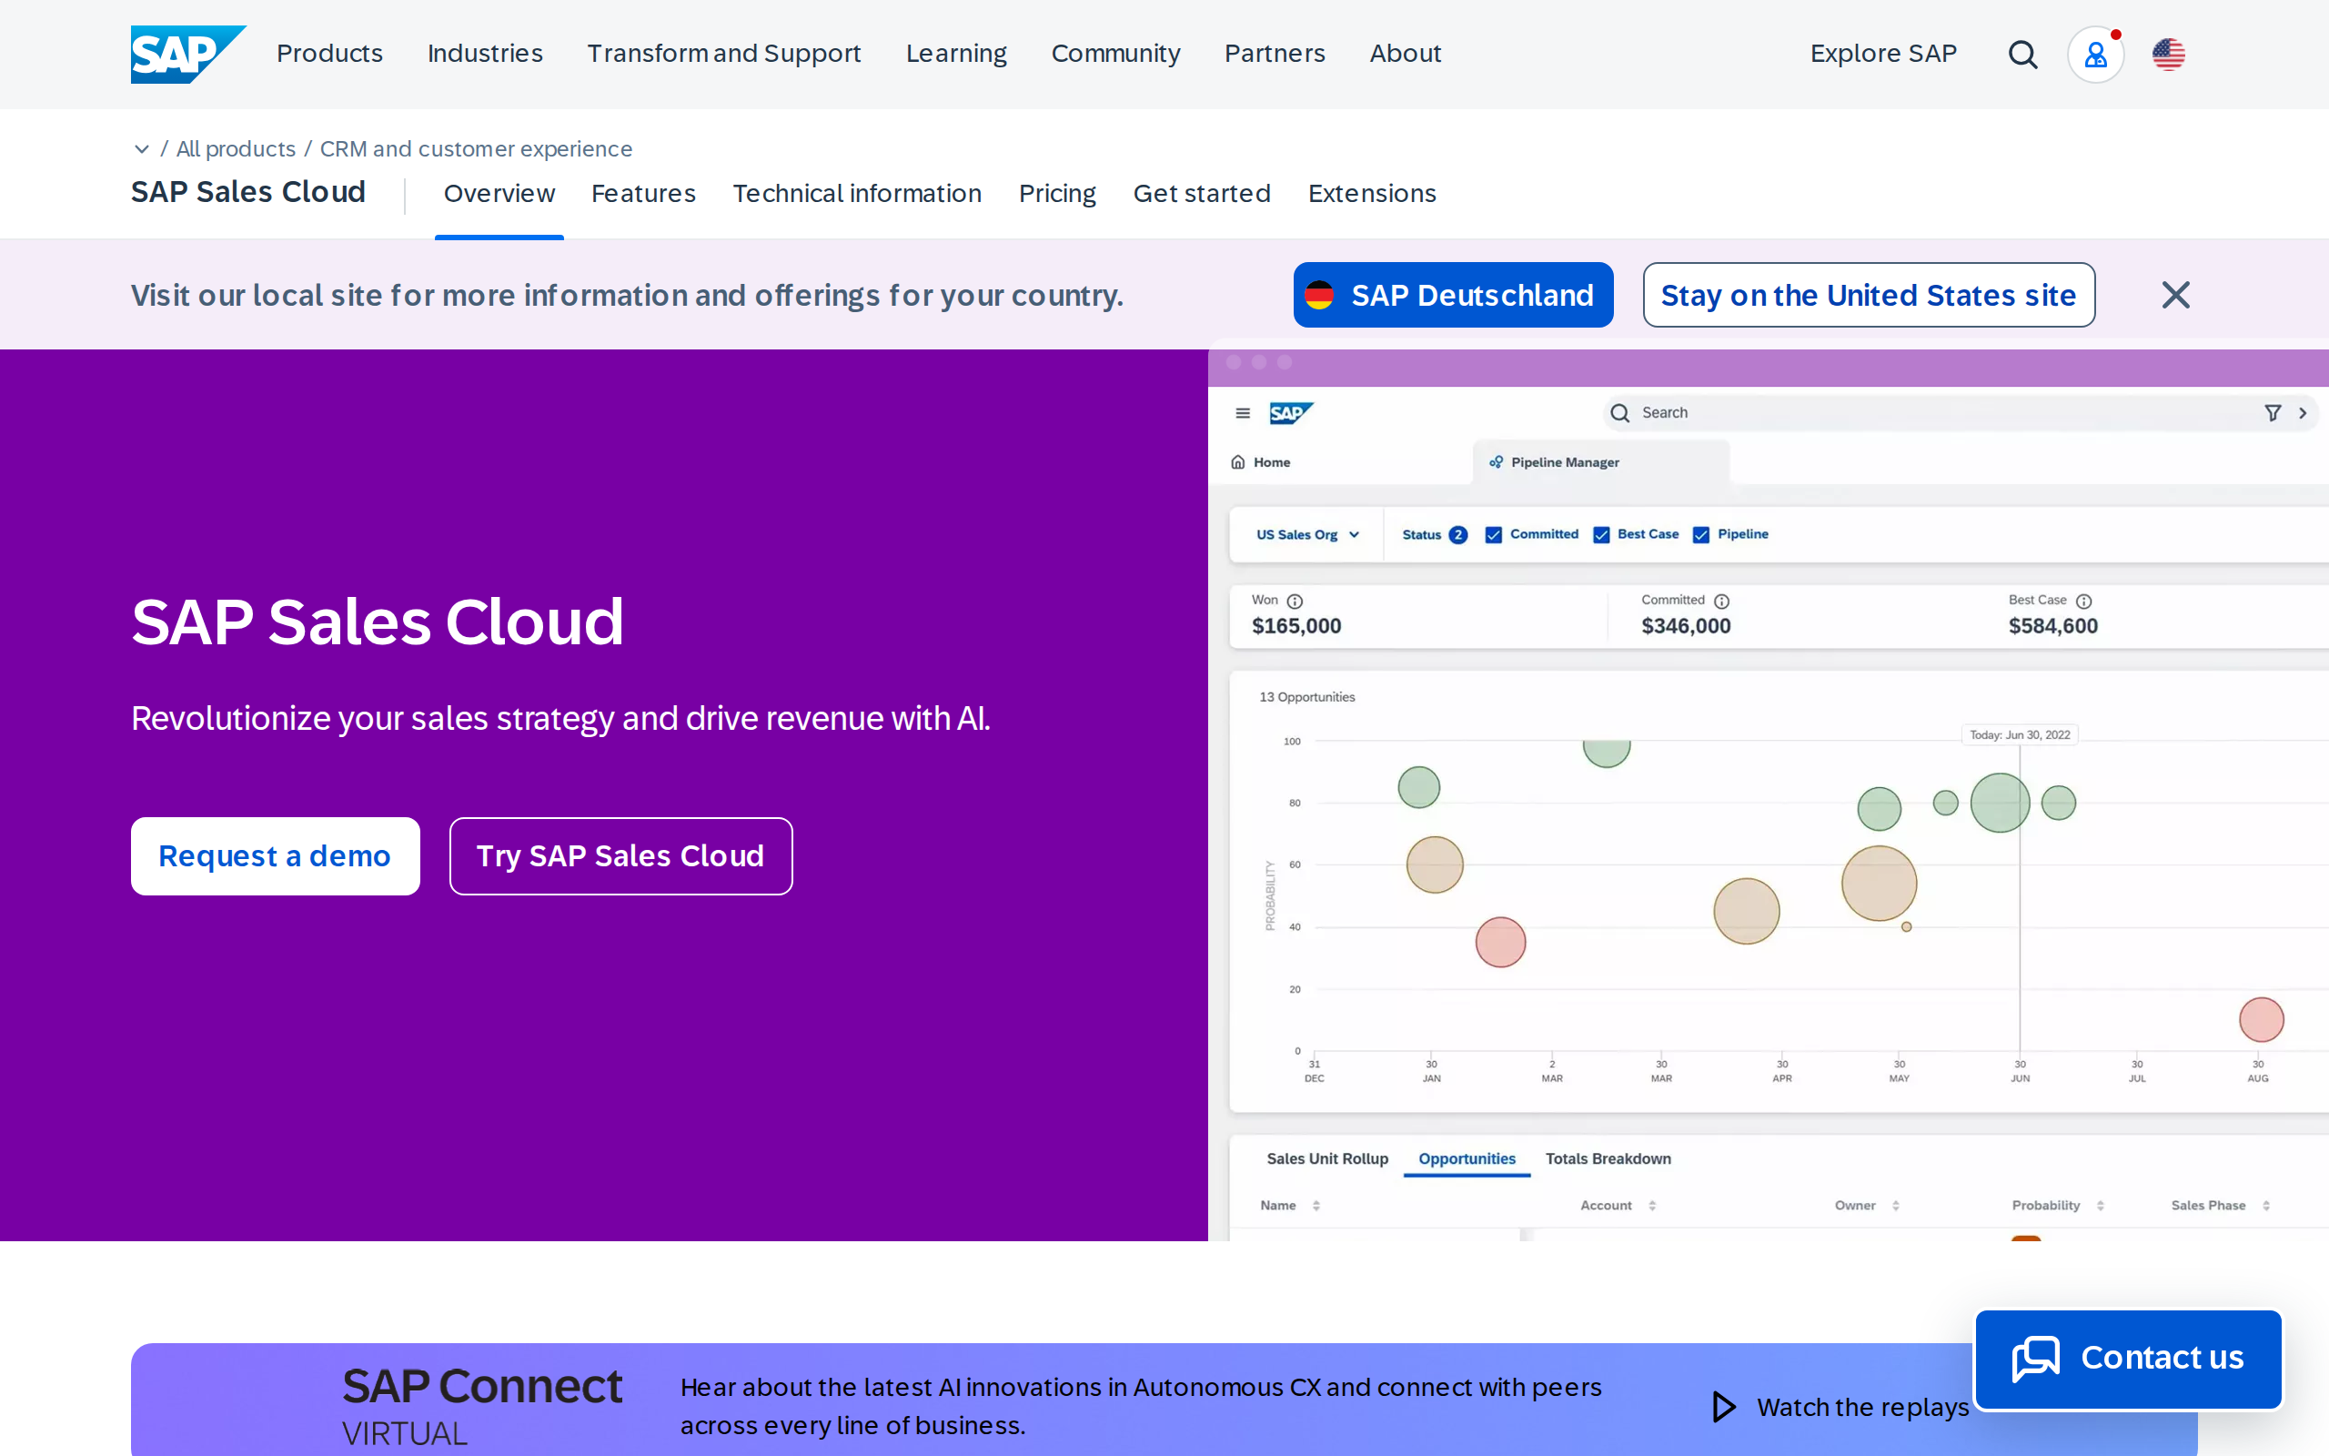Viewport: 2329px width, 1456px height.
Task: Click the info icon next to Won
Action: [1295, 601]
